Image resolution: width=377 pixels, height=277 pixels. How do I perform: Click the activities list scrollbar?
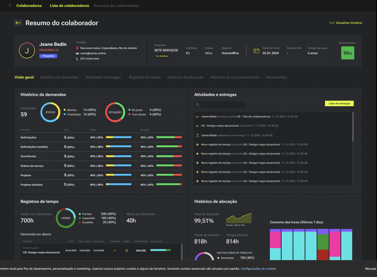coord(353,127)
